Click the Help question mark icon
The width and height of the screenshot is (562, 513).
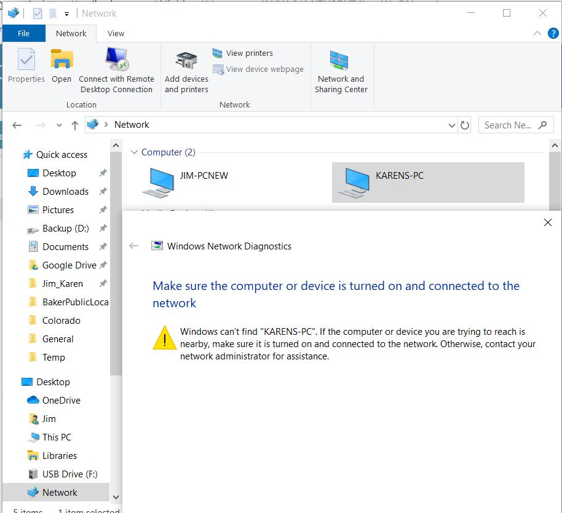click(x=553, y=33)
